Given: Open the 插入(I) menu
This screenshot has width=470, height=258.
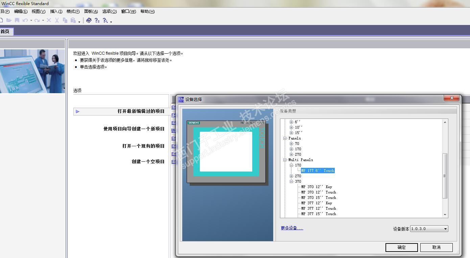Looking at the screenshot, I should point(56,11).
